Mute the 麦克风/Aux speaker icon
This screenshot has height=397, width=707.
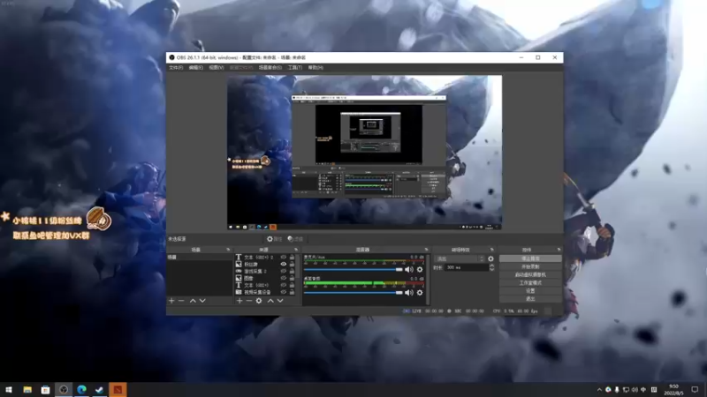(409, 270)
